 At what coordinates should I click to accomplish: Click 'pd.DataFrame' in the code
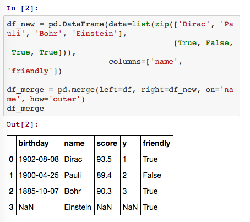[76, 24]
